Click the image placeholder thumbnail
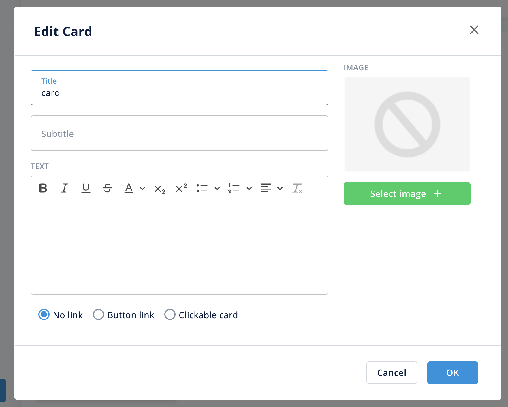The height and width of the screenshot is (407, 508). click(407, 124)
